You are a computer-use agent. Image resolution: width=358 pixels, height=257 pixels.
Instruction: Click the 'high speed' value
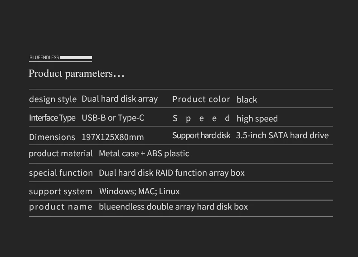(x=257, y=119)
